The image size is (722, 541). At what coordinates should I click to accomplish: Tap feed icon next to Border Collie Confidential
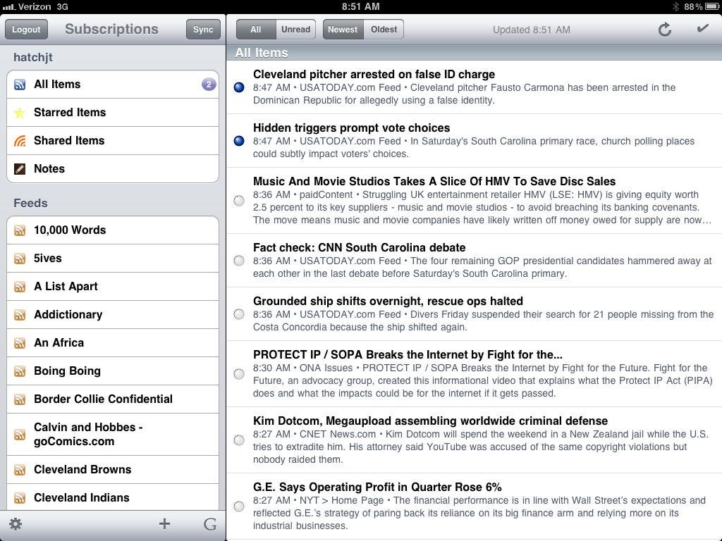(x=20, y=399)
